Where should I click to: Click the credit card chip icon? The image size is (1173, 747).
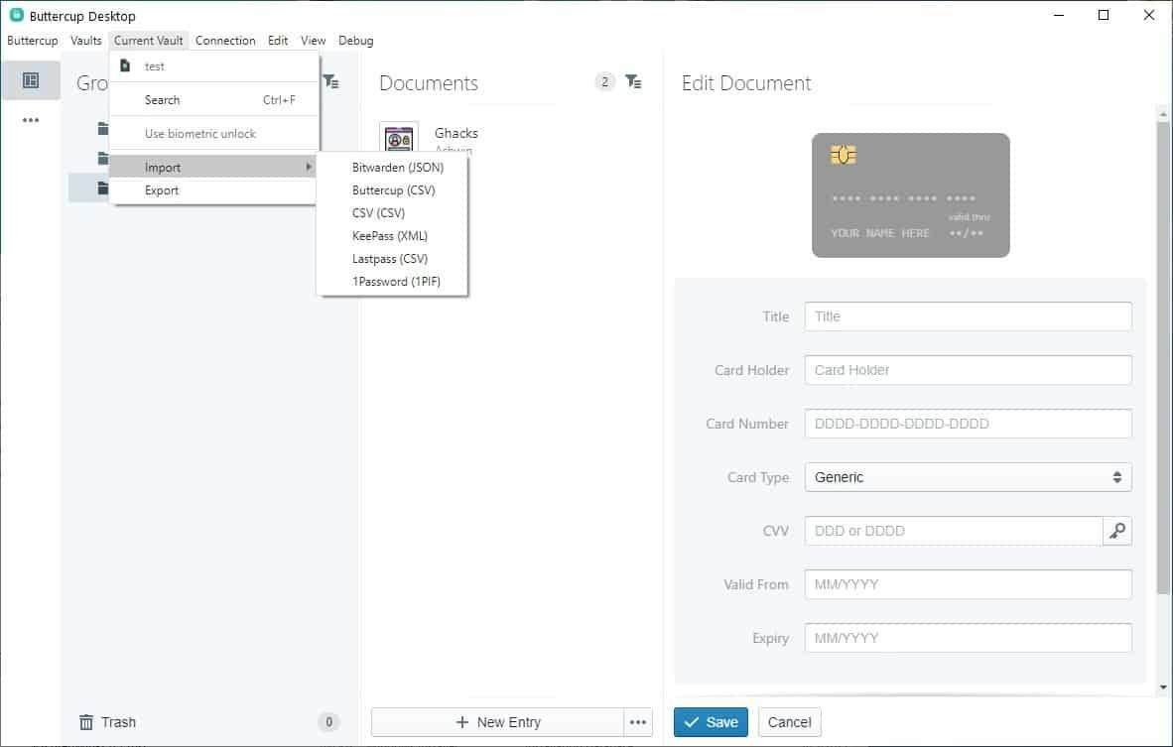(844, 155)
